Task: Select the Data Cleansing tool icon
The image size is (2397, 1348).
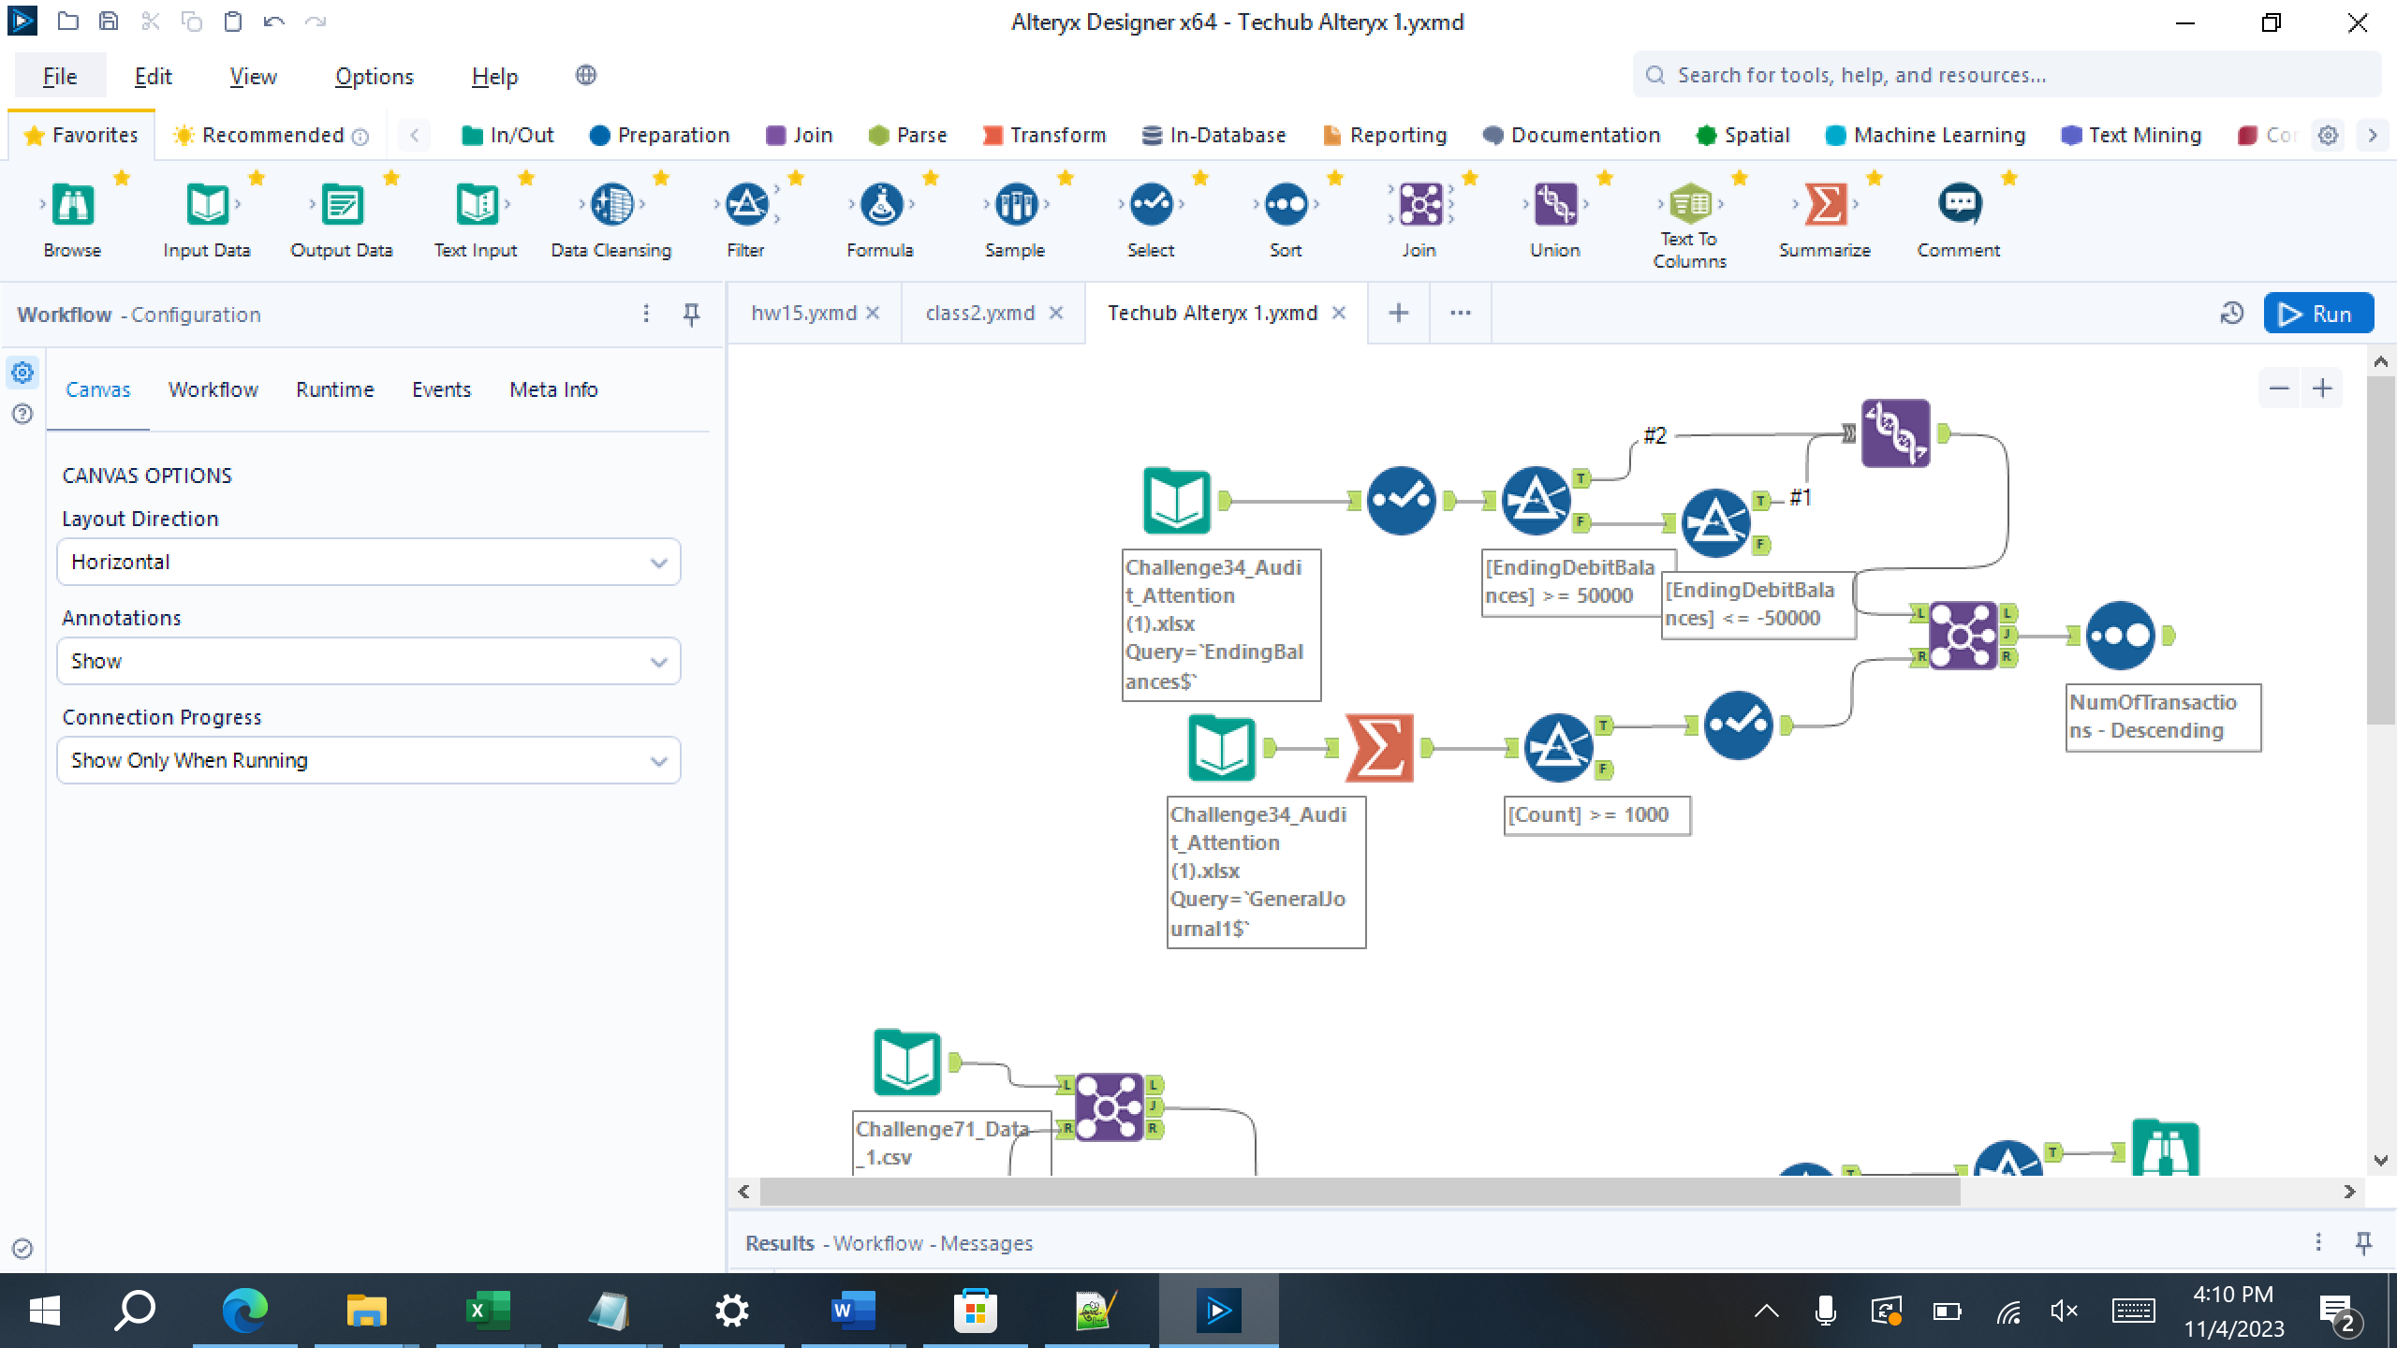Action: 611,204
